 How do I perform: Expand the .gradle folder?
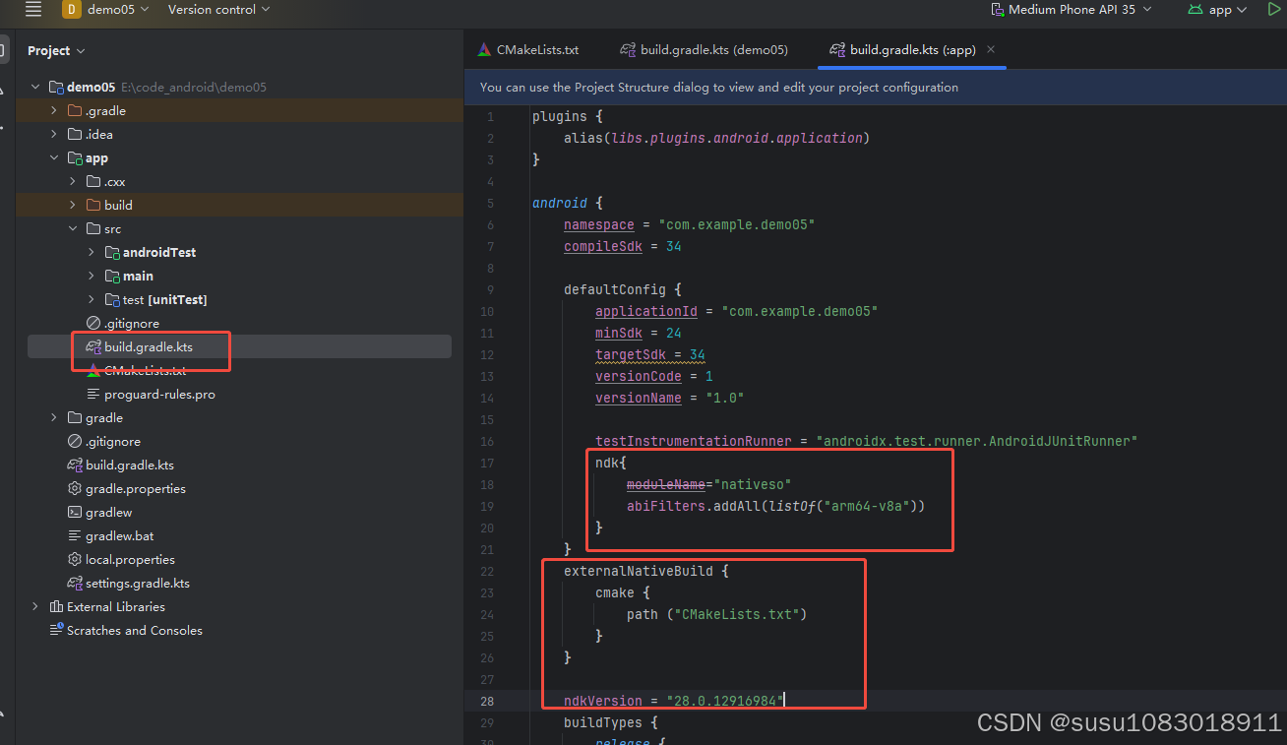tap(55, 111)
